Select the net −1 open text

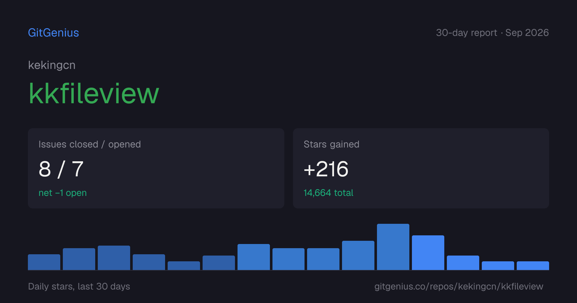click(x=63, y=193)
